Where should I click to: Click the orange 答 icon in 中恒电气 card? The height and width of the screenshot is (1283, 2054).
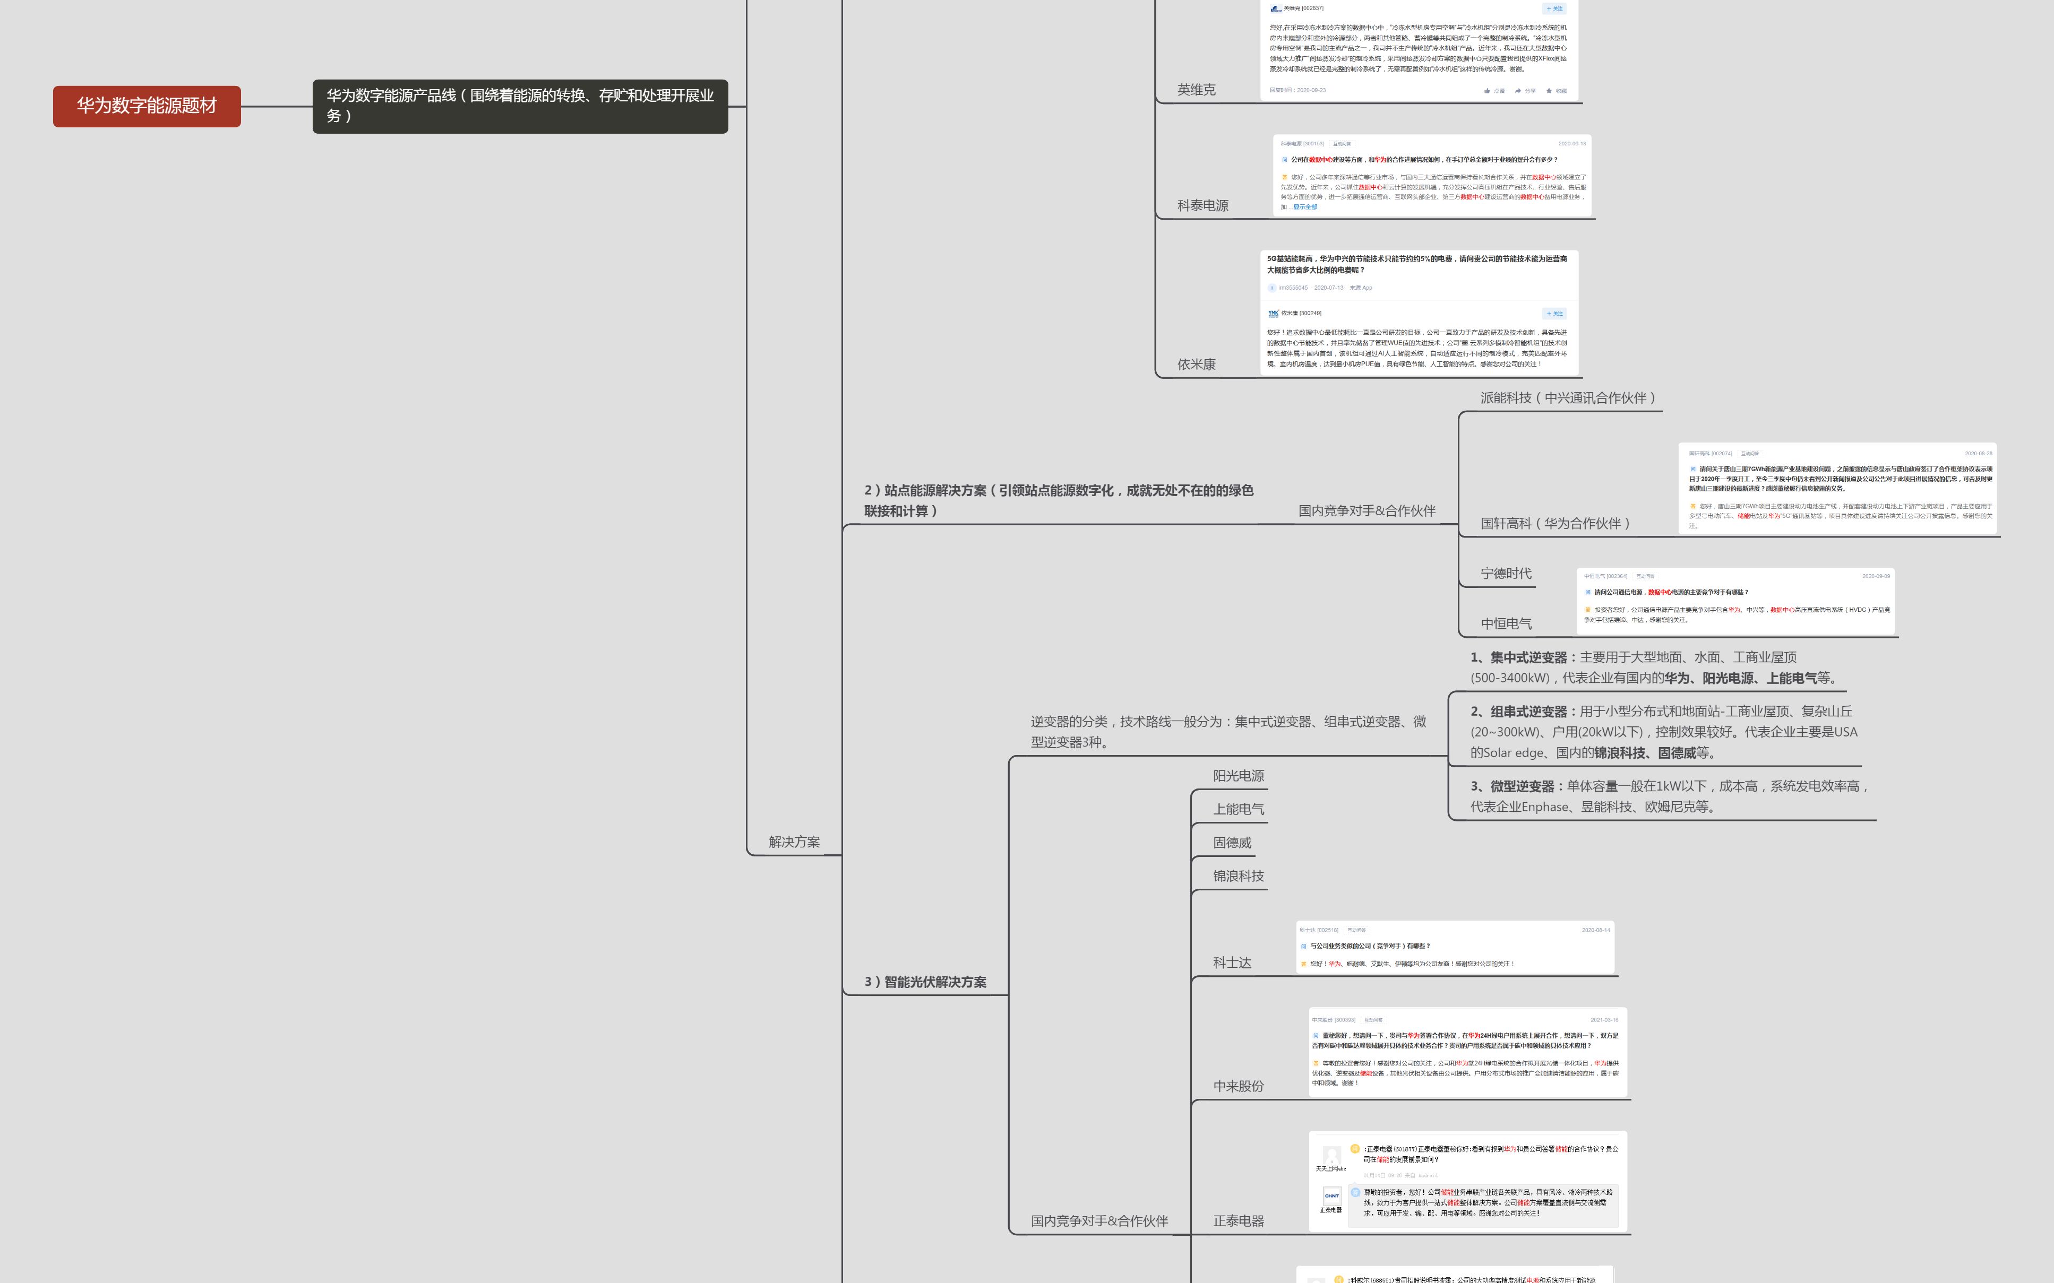1588,609
